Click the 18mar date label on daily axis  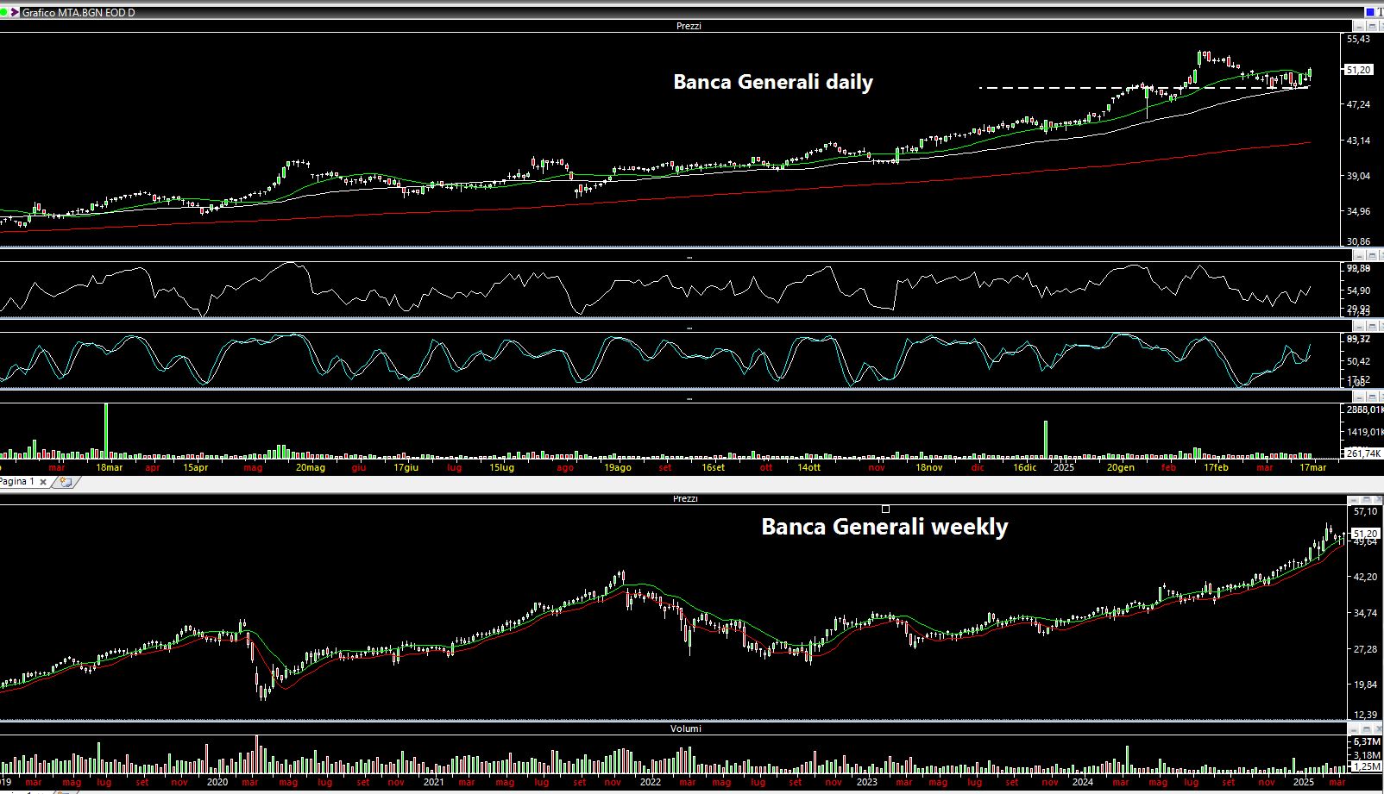point(110,467)
